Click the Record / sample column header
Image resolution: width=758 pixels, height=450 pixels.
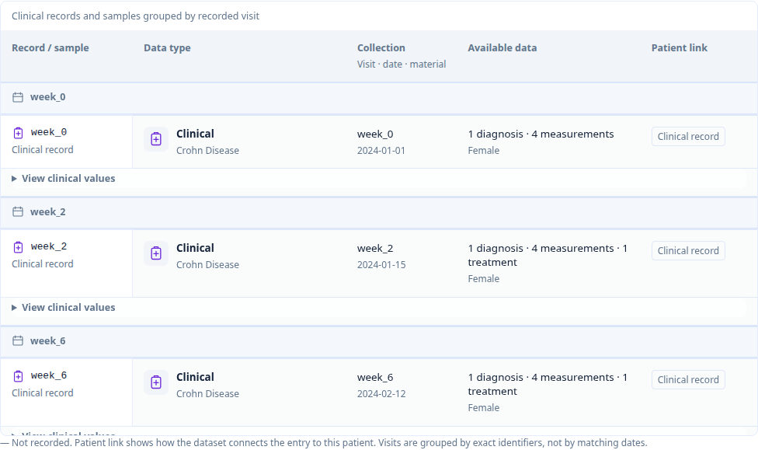[x=50, y=48]
